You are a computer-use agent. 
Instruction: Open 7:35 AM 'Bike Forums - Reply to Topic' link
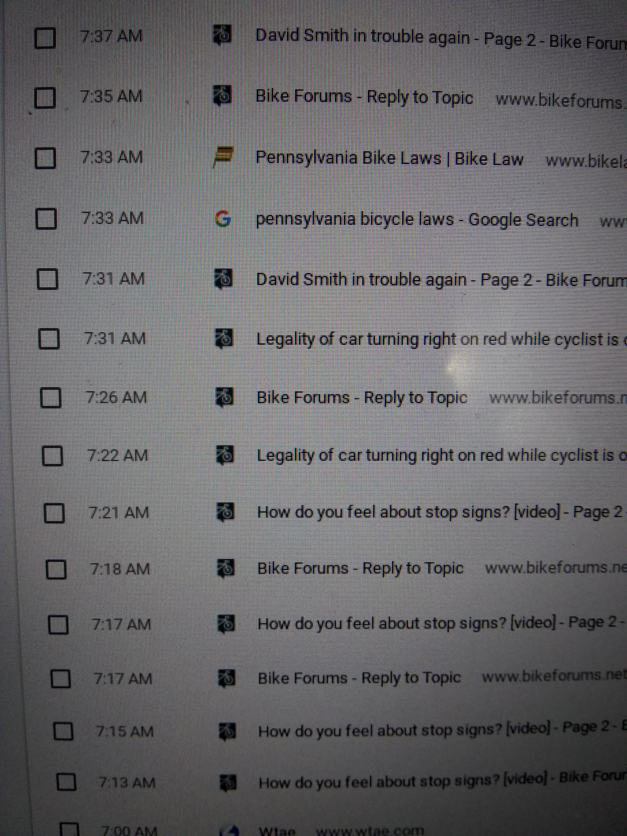[x=364, y=97]
